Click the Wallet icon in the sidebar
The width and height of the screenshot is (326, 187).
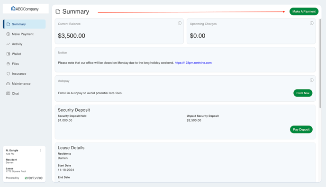[8, 54]
